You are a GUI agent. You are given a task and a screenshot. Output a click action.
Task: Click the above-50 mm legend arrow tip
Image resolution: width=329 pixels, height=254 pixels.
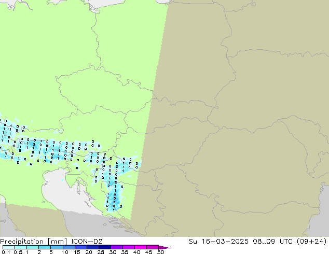click(164, 247)
